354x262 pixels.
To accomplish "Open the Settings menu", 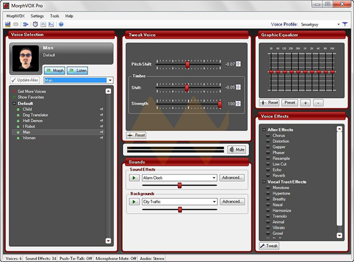I will (37, 16).
